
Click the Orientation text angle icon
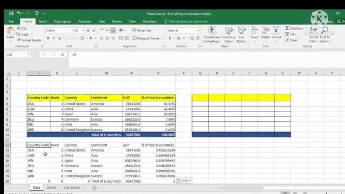[x=121, y=30]
